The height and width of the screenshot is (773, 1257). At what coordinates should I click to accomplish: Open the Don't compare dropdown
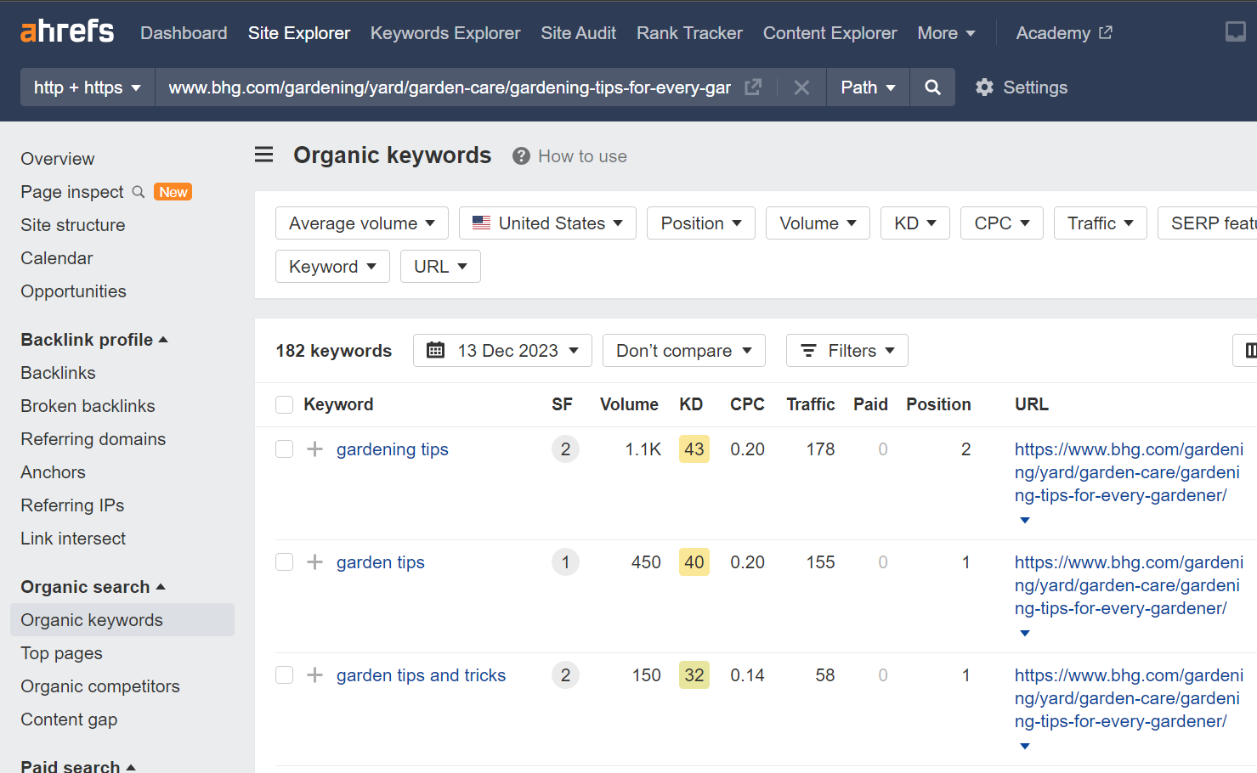684,351
